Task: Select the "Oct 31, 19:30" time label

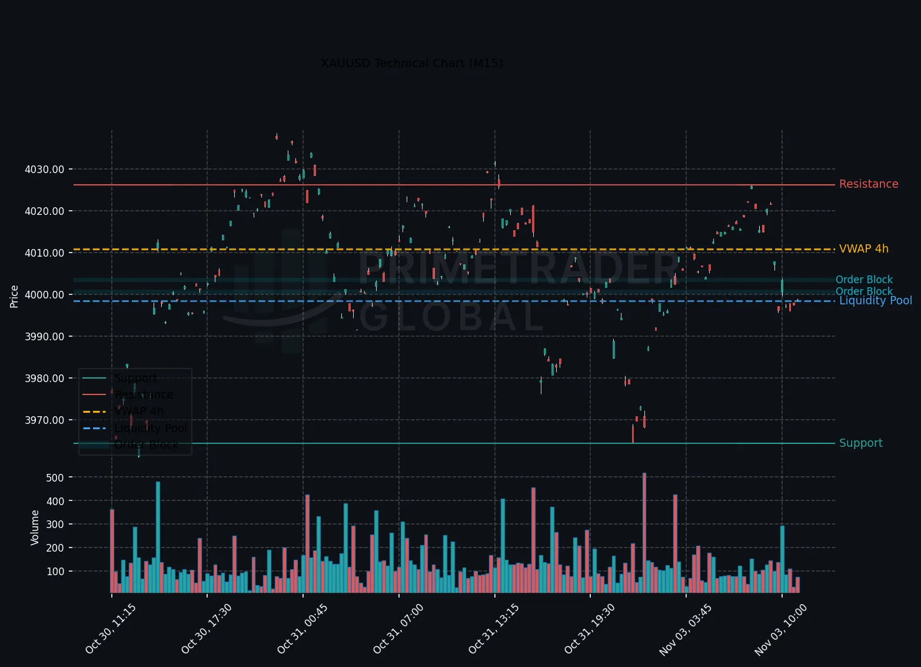Action: [590, 629]
